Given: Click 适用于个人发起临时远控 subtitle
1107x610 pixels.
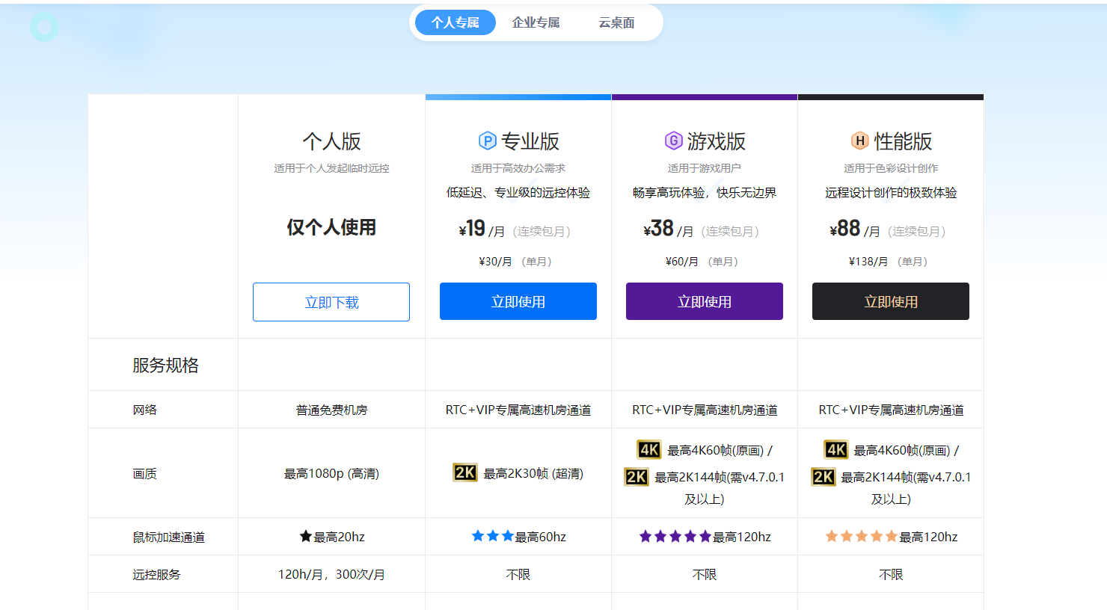Looking at the screenshot, I should coord(331,168).
